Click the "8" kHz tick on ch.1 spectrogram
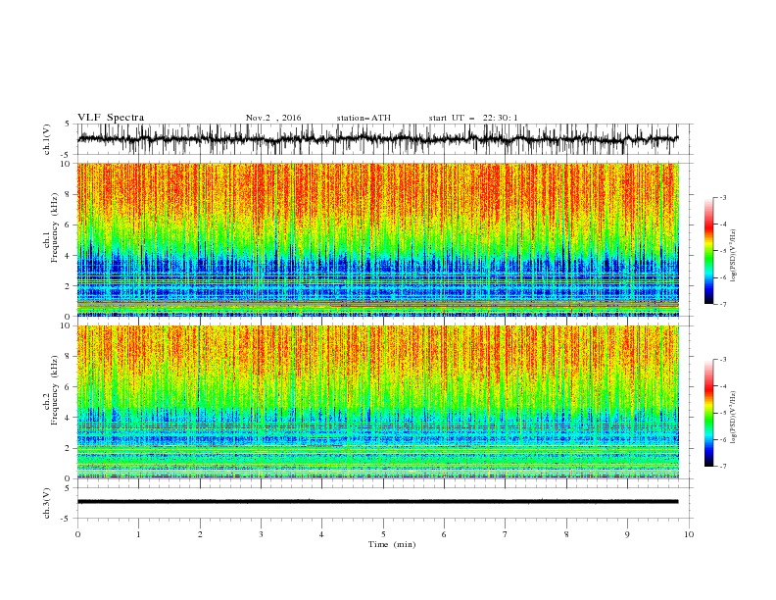The height and width of the screenshot is (600, 776). click(x=69, y=194)
